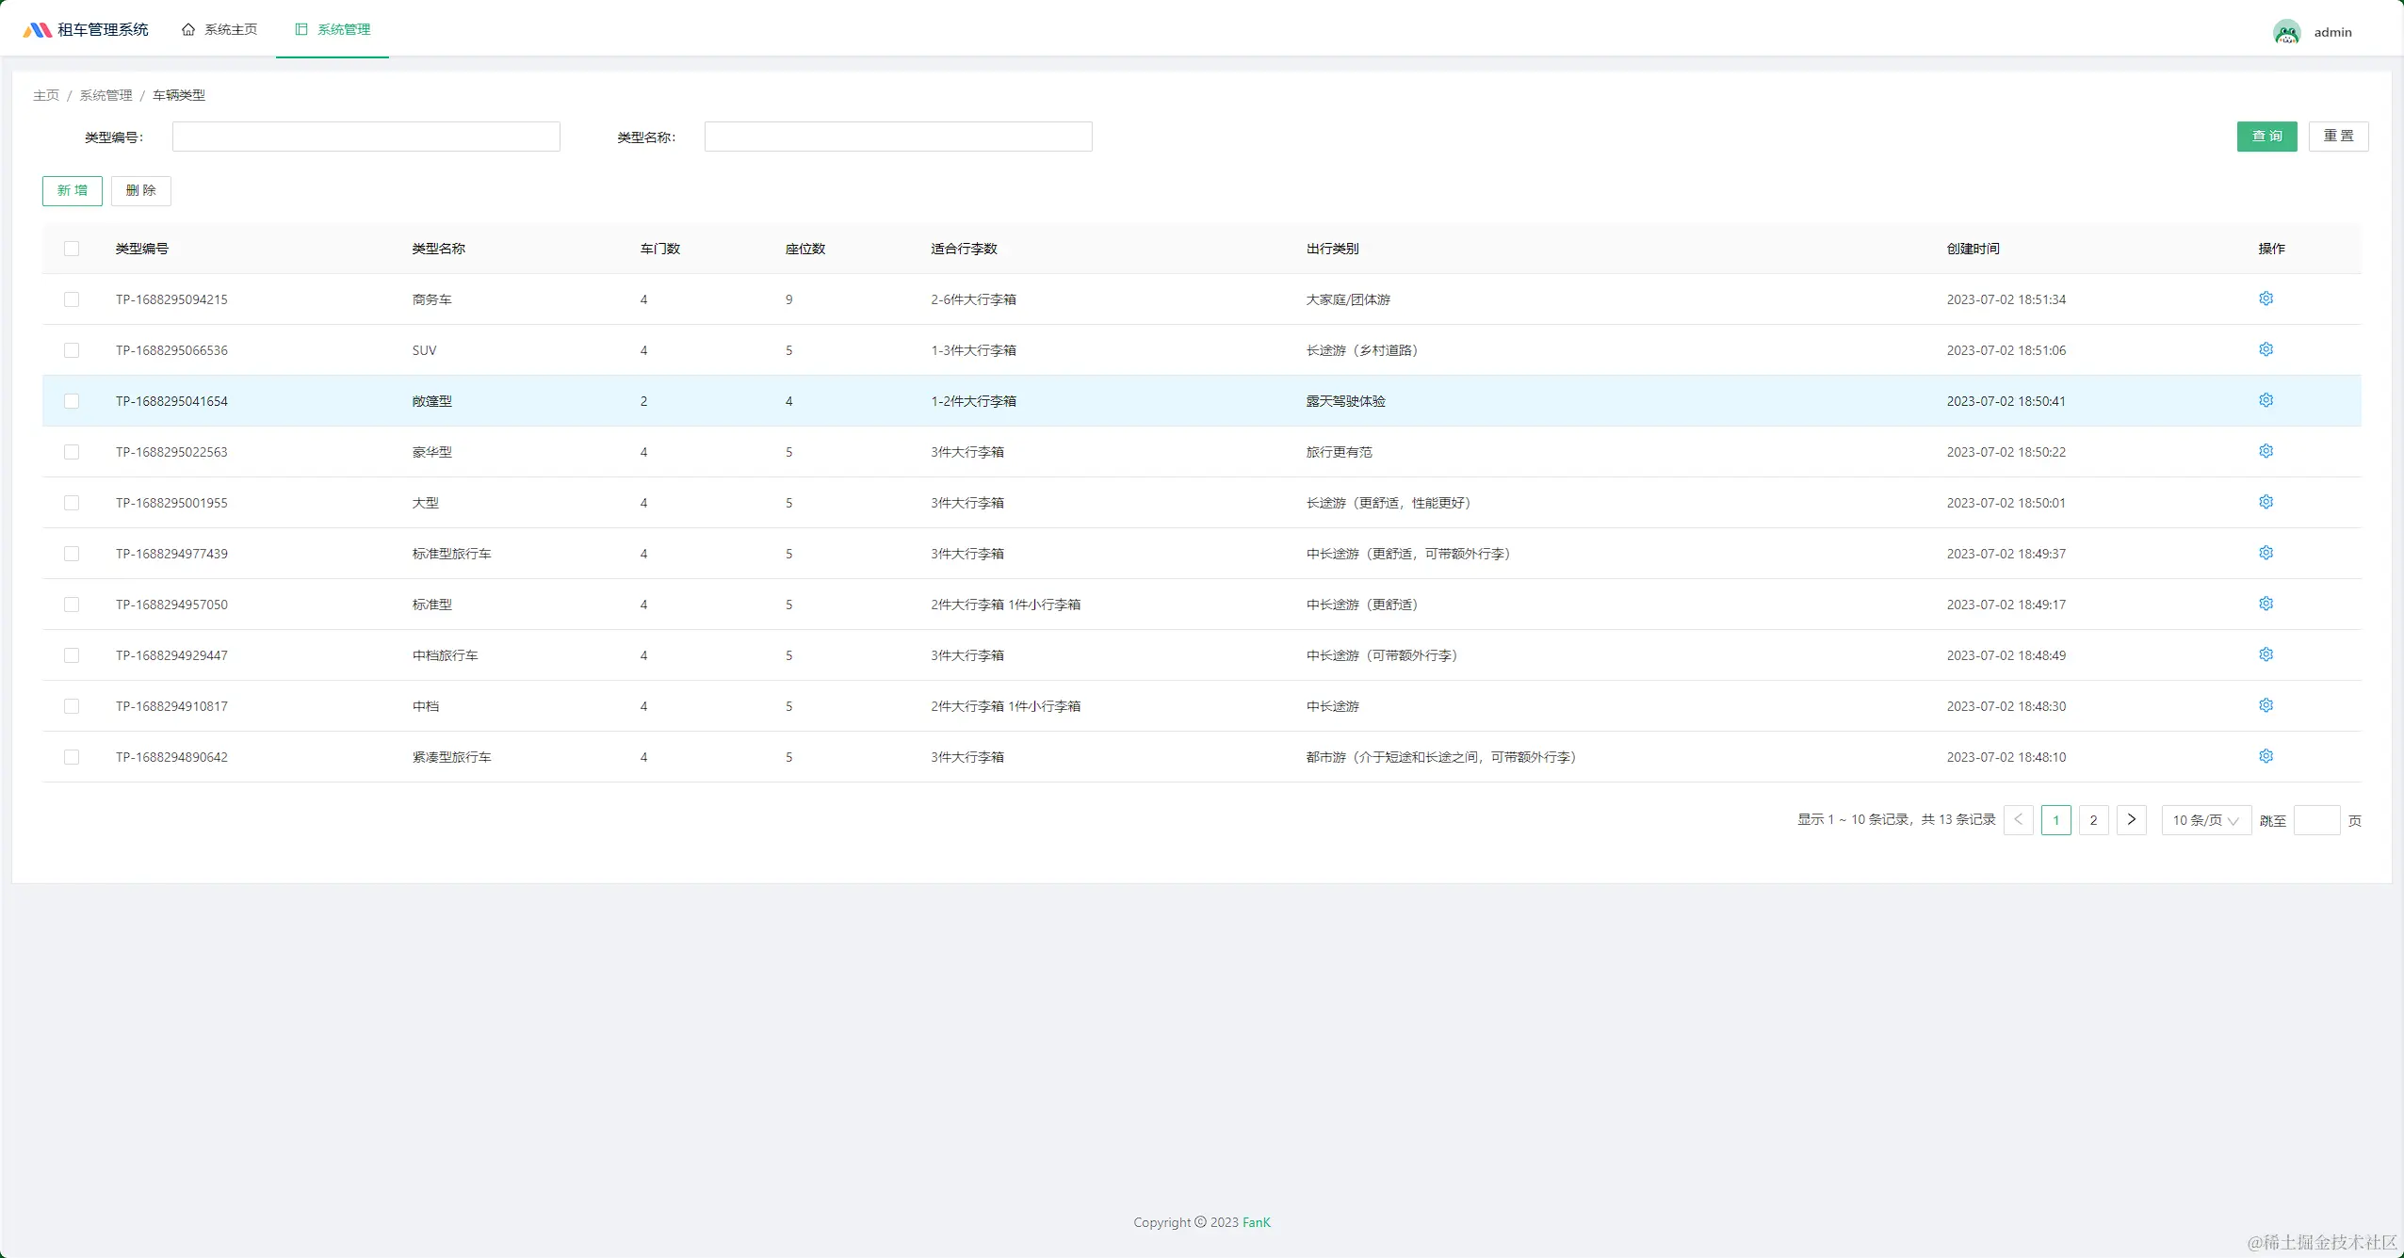This screenshot has height=1258, width=2404.
Task: Click the gear icon for 商务车 row
Action: (2266, 298)
